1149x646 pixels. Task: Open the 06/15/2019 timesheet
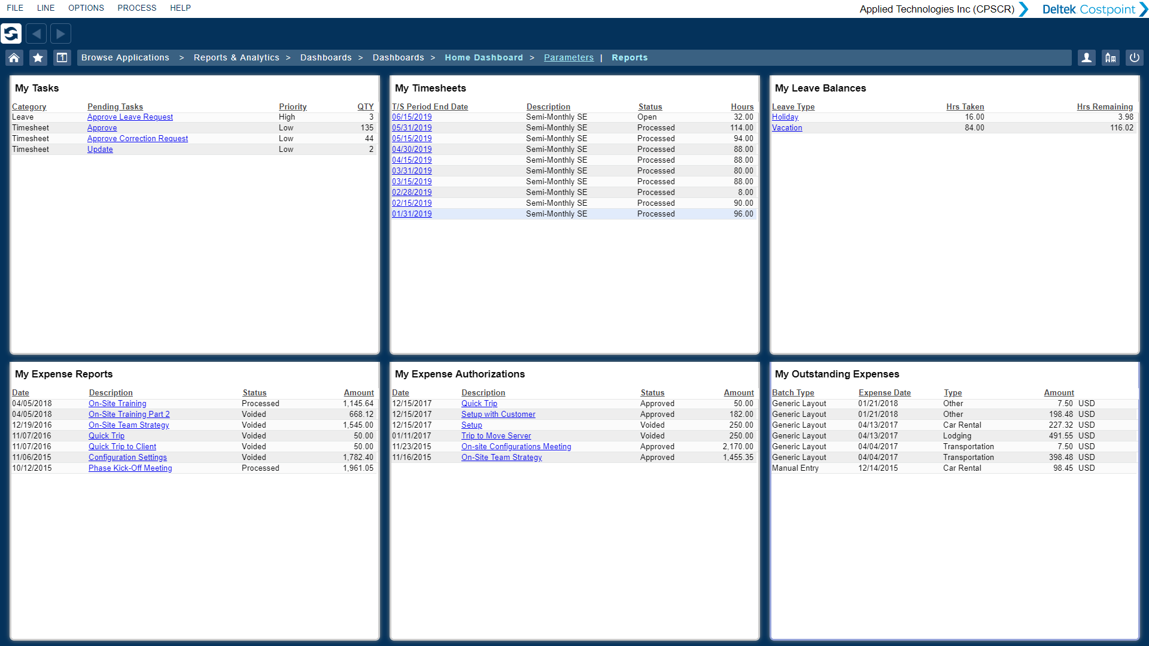[412, 117]
